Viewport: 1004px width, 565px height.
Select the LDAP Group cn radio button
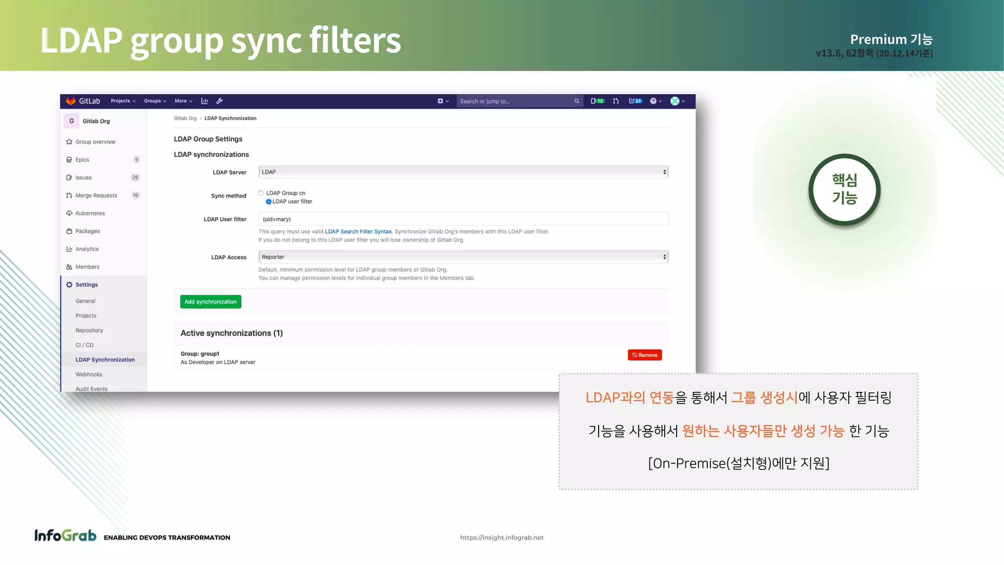pyautogui.click(x=261, y=193)
